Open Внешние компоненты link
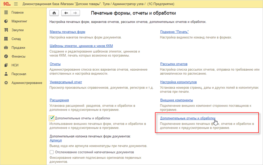 (176, 100)
